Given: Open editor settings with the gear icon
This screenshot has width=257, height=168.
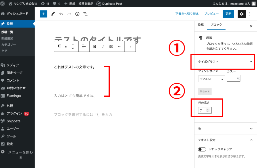Looking at the screenshot, I should click(241, 14).
